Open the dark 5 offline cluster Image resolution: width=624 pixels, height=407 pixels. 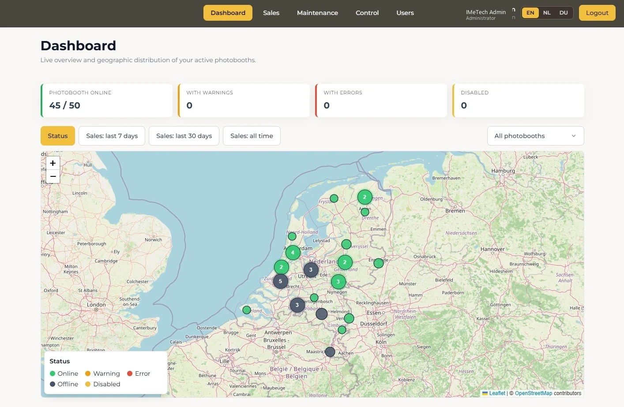tap(280, 281)
